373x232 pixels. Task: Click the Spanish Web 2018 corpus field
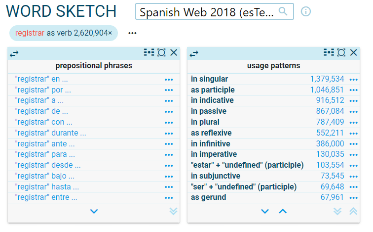(x=207, y=12)
